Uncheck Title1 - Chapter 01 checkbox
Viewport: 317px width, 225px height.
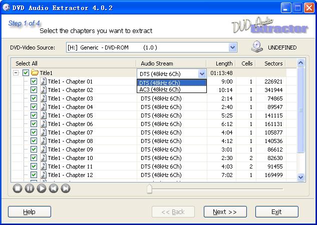(x=34, y=81)
